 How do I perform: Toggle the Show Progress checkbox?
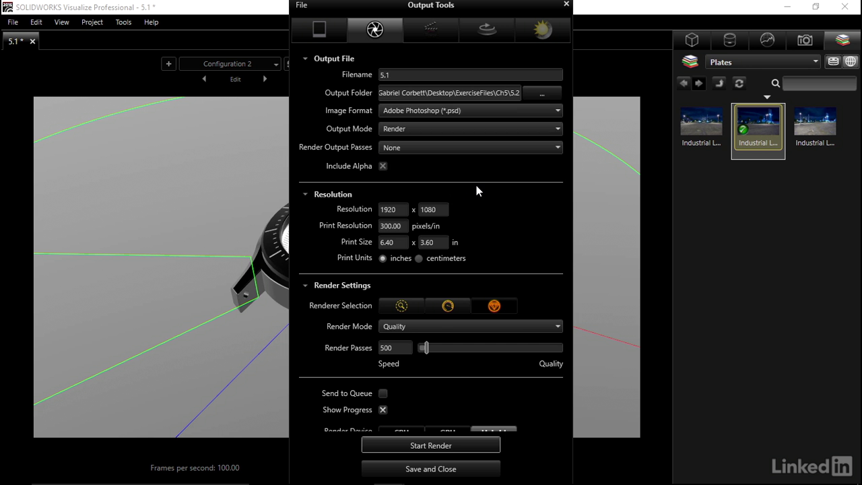(x=383, y=410)
